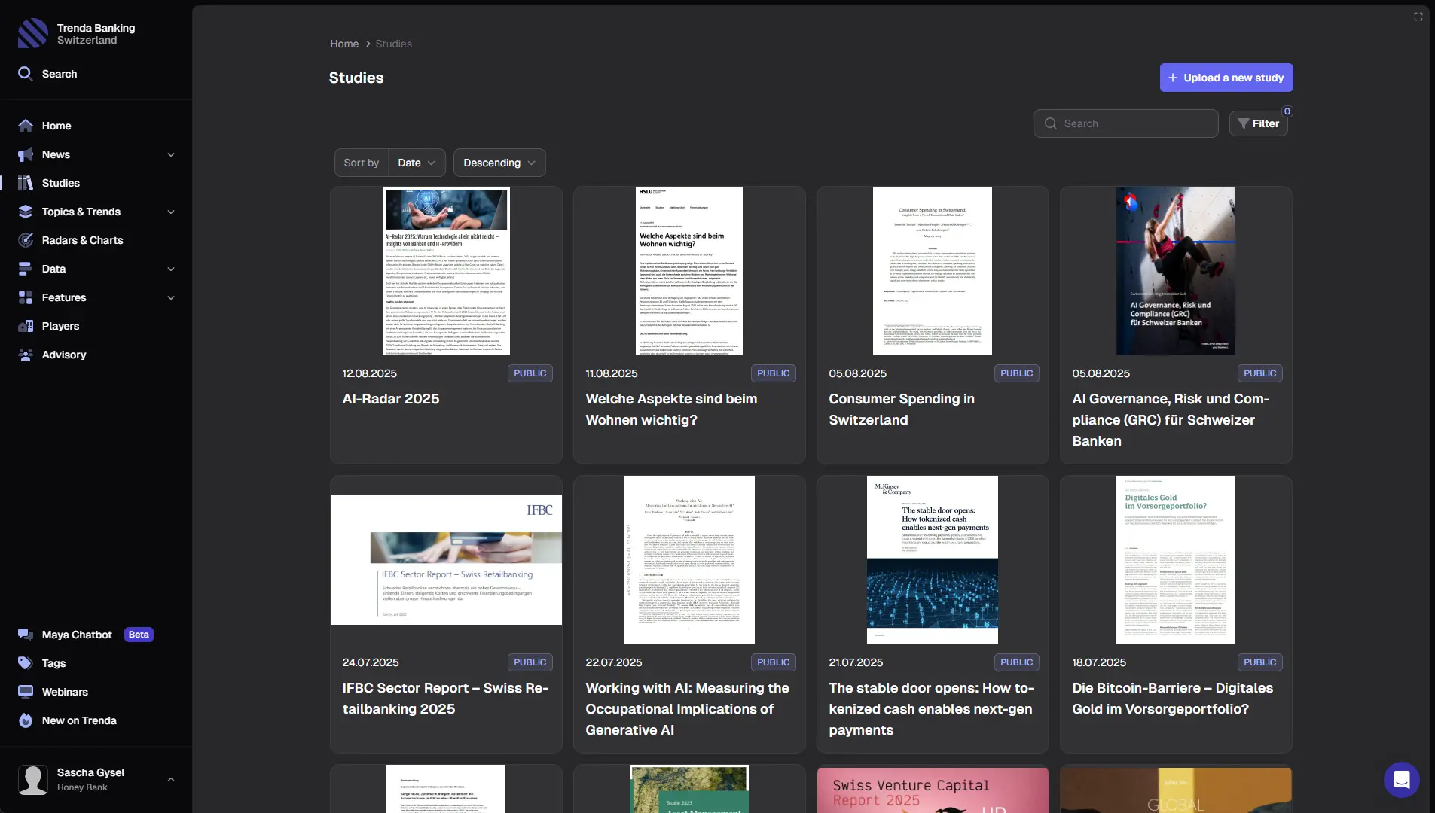
Task: Click the fullscreen expand icon top right
Action: point(1419,16)
